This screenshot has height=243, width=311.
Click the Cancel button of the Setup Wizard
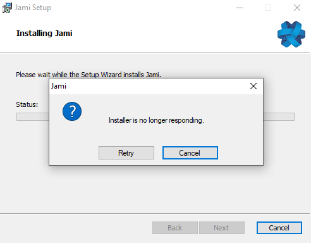coord(279,228)
